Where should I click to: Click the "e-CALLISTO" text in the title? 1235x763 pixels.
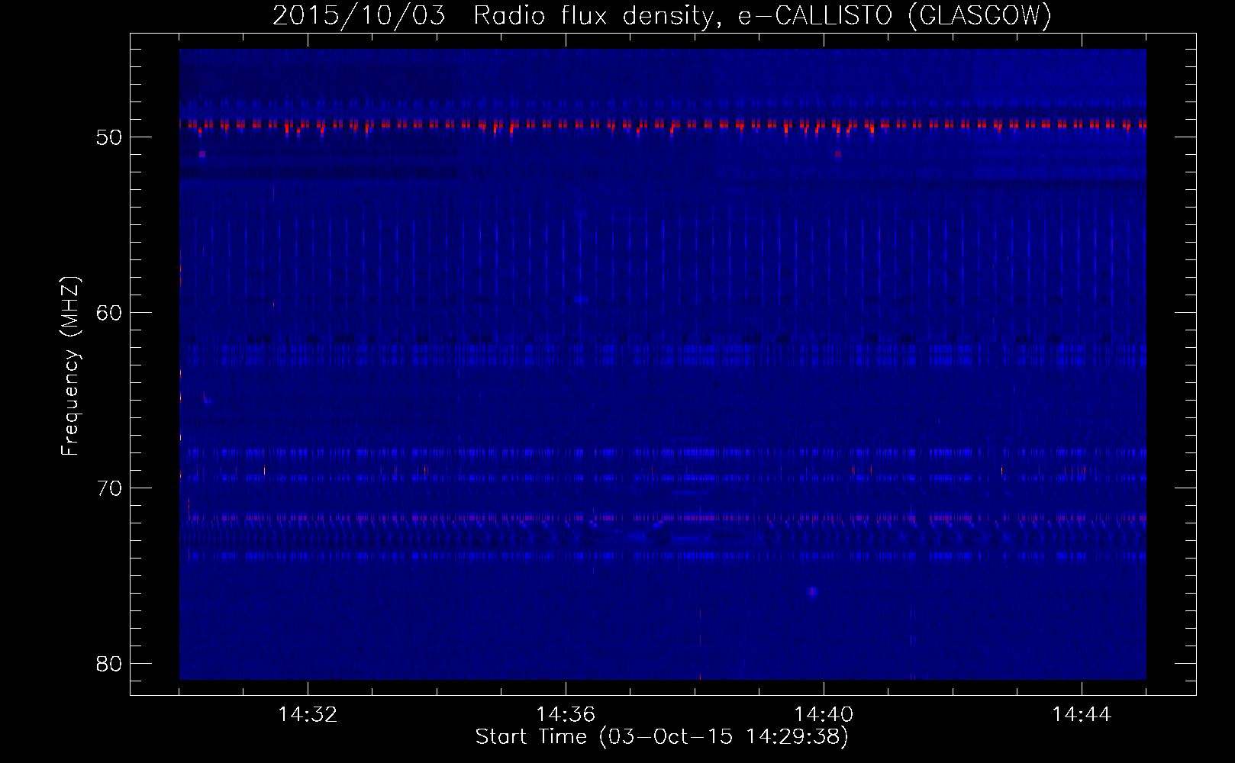pos(814,16)
